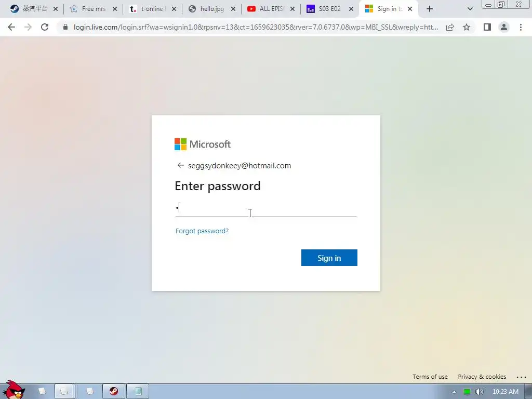This screenshot has width=532, height=399.
Task: Expand the footer ellipsis more options
Action: point(521,377)
